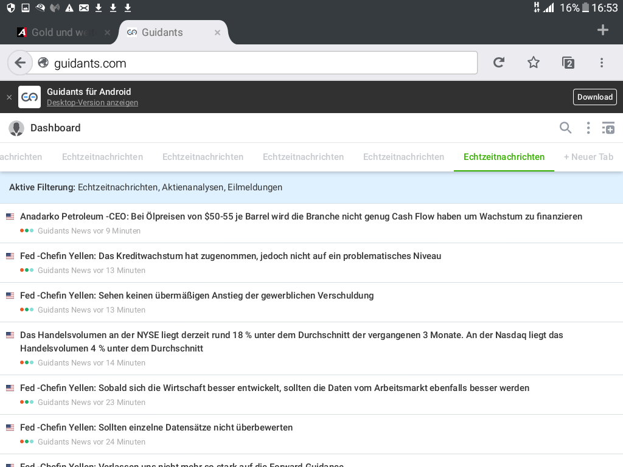Search the Guidants dashboard
Image resolution: width=623 pixels, height=467 pixels.
pos(566,128)
